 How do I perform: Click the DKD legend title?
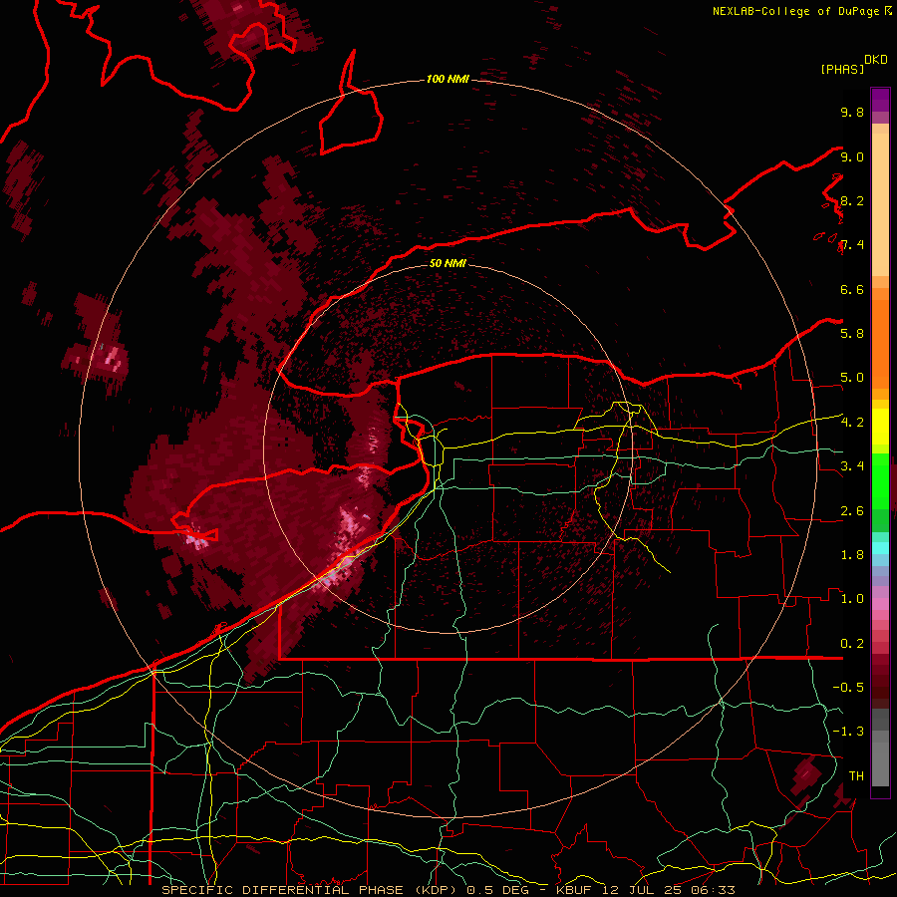tap(876, 60)
